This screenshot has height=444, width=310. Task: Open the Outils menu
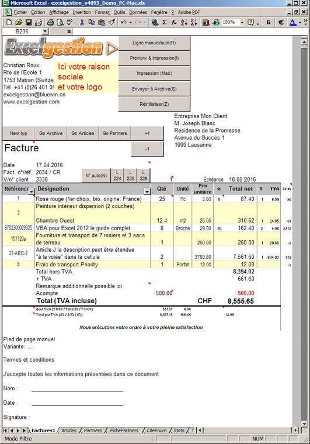tap(119, 12)
